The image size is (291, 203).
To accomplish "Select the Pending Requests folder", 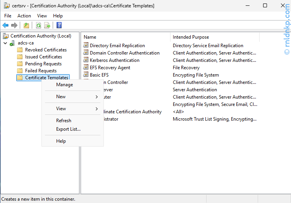I will (x=43, y=64).
